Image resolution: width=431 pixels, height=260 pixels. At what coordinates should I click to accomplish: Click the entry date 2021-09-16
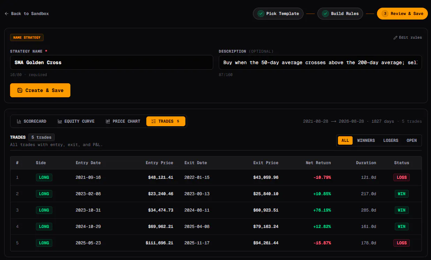[88, 177]
